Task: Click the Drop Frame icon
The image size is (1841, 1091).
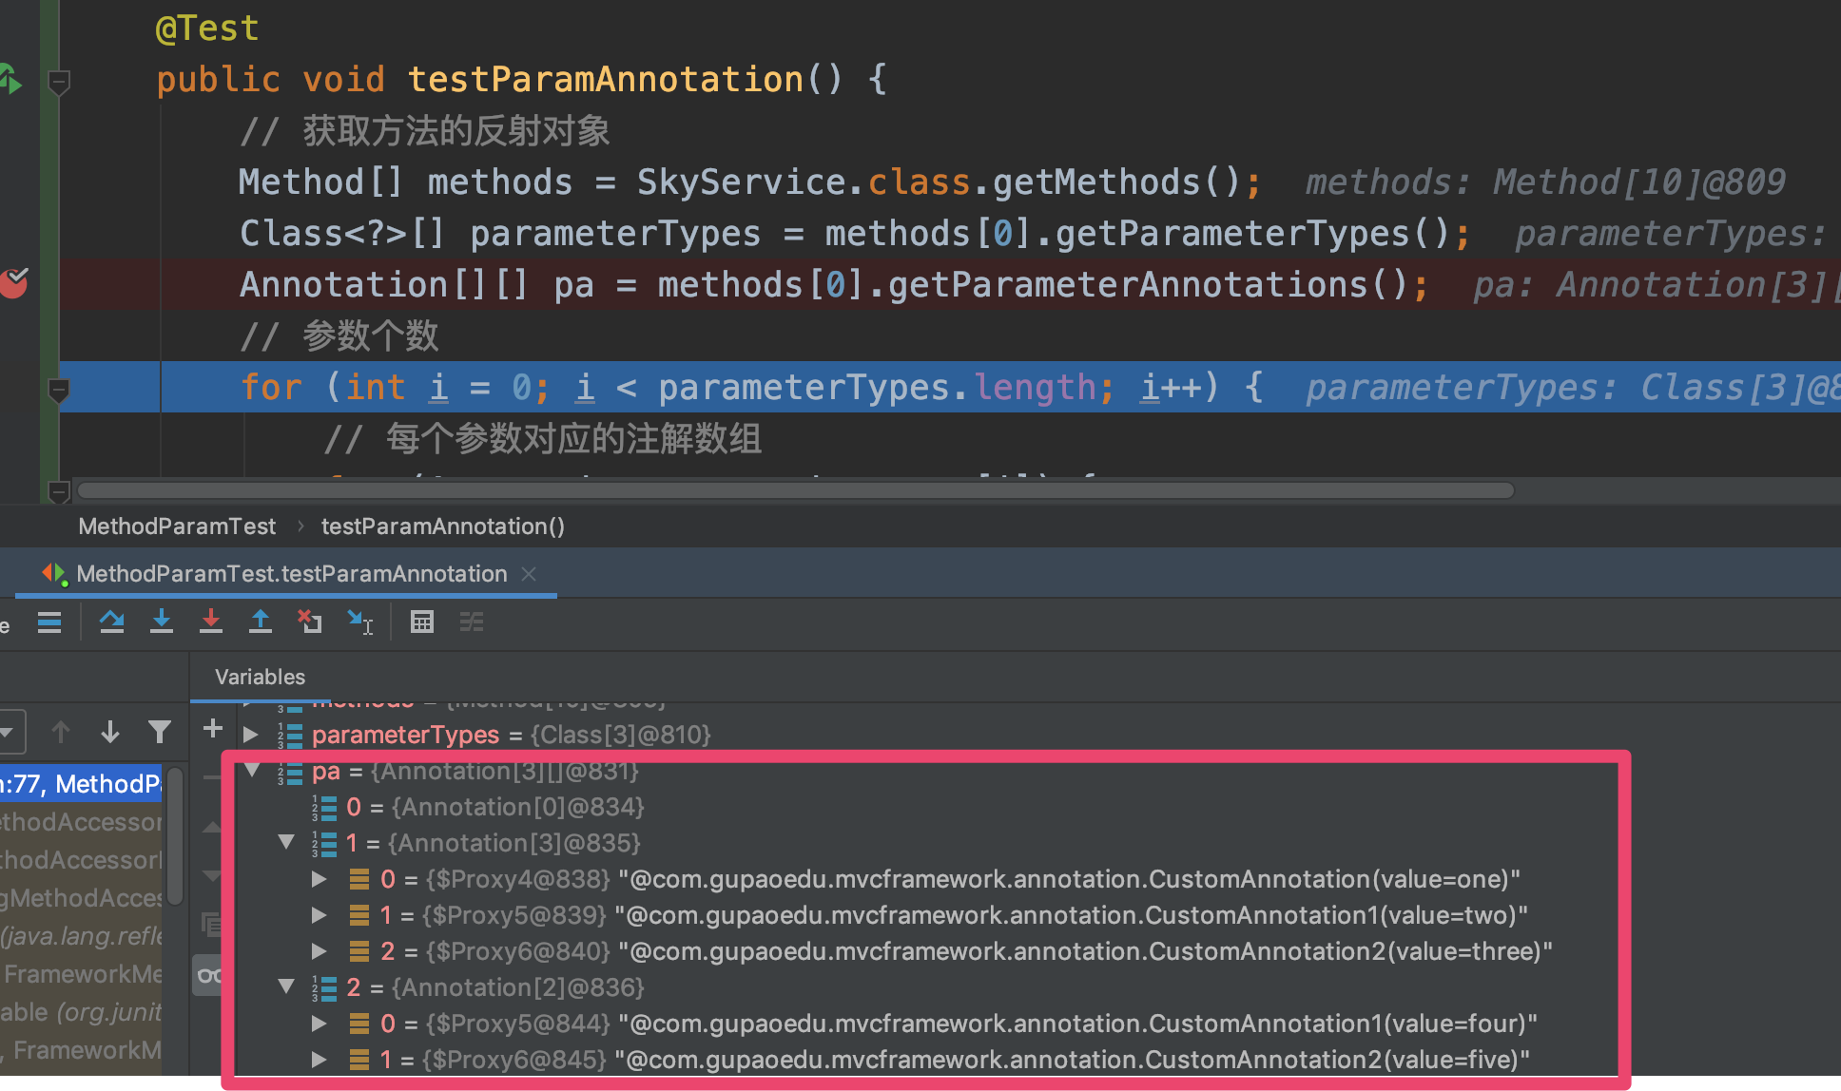Action: 310,622
